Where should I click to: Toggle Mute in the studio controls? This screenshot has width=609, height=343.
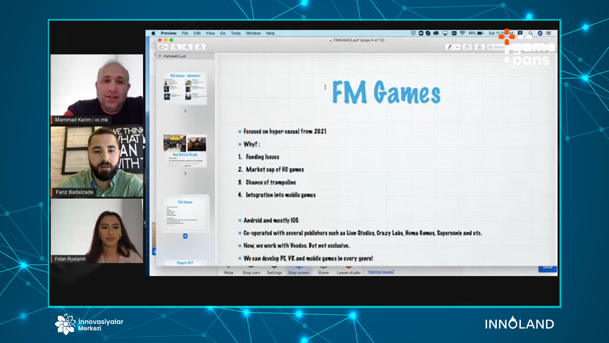coord(228,271)
